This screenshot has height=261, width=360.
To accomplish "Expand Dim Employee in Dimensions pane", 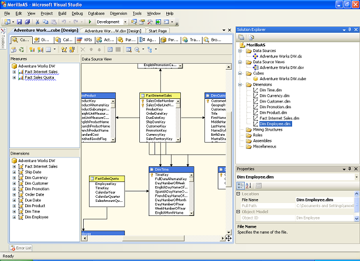I will 14,217.
